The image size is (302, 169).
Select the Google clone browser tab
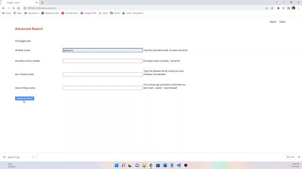click(20, 3)
